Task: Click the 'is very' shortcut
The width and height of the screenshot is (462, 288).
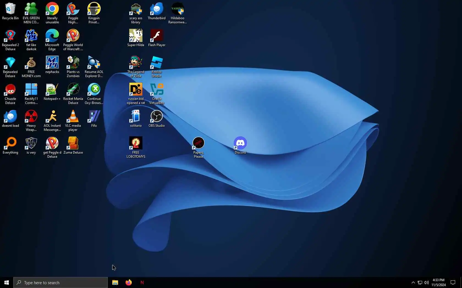Action: pyautogui.click(x=31, y=146)
